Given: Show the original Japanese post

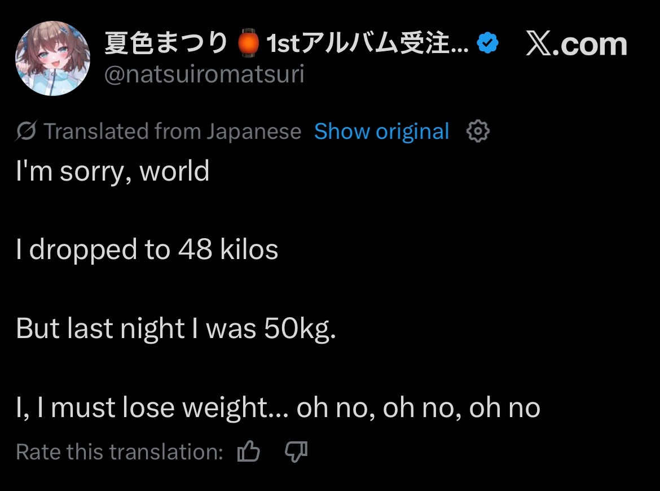Looking at the screenshot, I should [x=381, y=131].
